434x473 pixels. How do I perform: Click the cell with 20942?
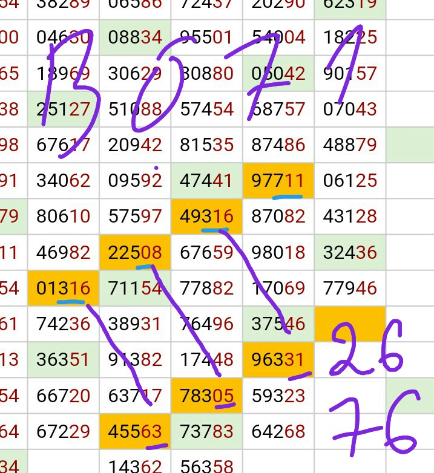click(135, 145)
